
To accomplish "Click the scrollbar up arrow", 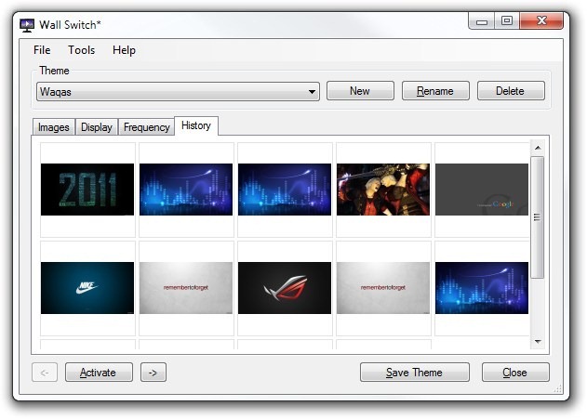I will (538, 148).
